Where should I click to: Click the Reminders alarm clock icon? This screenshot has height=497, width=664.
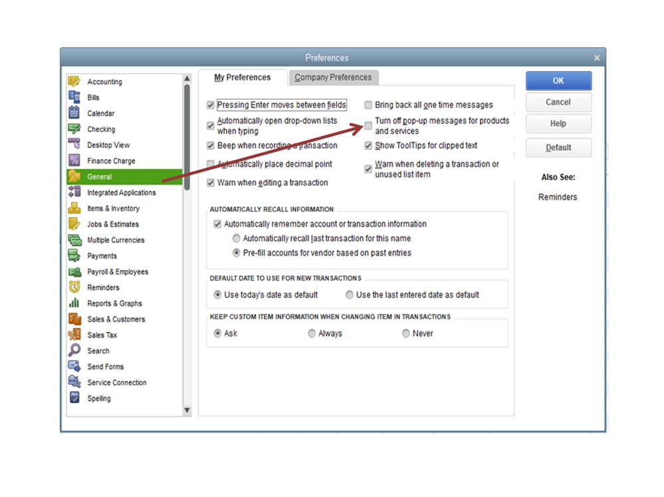point(74,287)
